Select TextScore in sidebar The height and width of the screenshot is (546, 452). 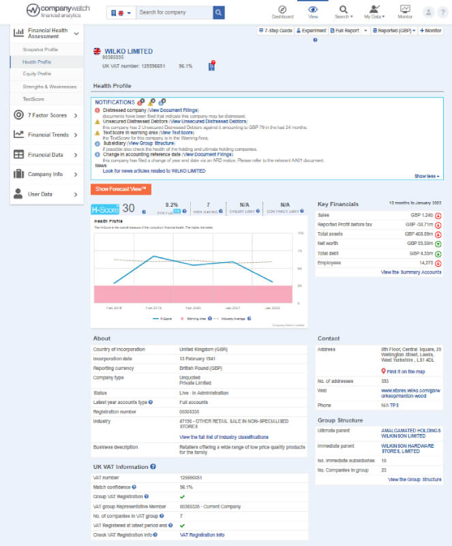33,99
